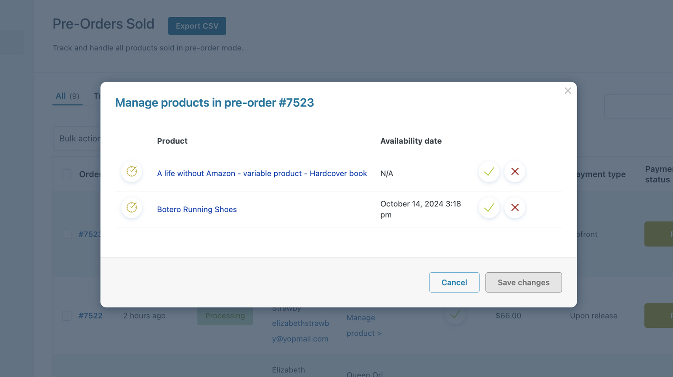
Task: Open Botero Running Shoes product link
Action: pyautogui.click(x=196, y=210)
